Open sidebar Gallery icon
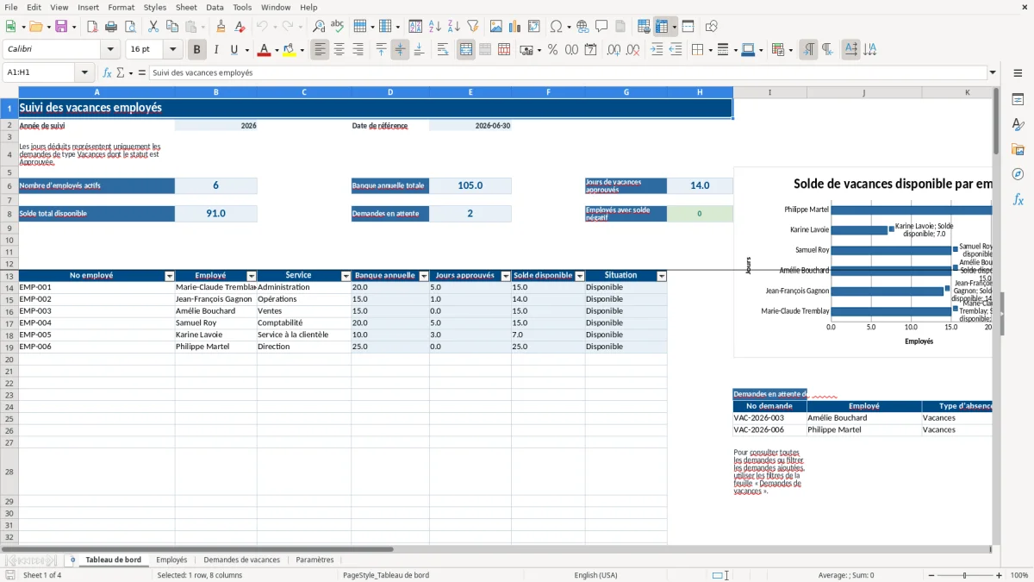The width and height of the screenshot is (1034, 582). click(x=1018, y=149)
